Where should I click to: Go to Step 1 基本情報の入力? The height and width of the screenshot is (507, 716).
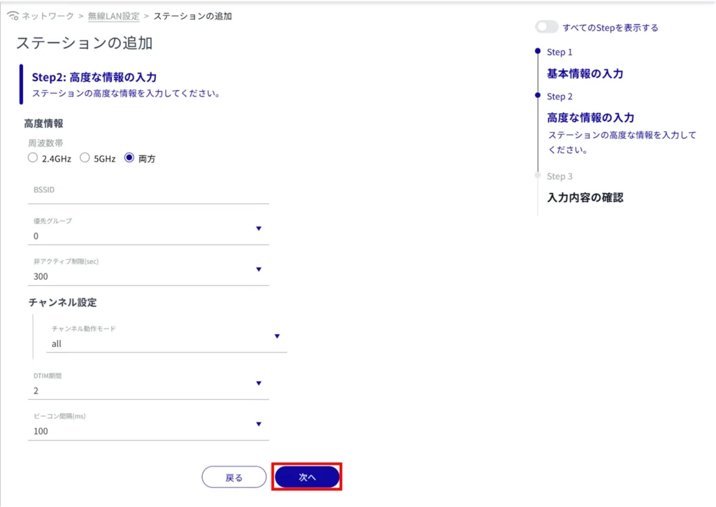[x=585, y=73]
